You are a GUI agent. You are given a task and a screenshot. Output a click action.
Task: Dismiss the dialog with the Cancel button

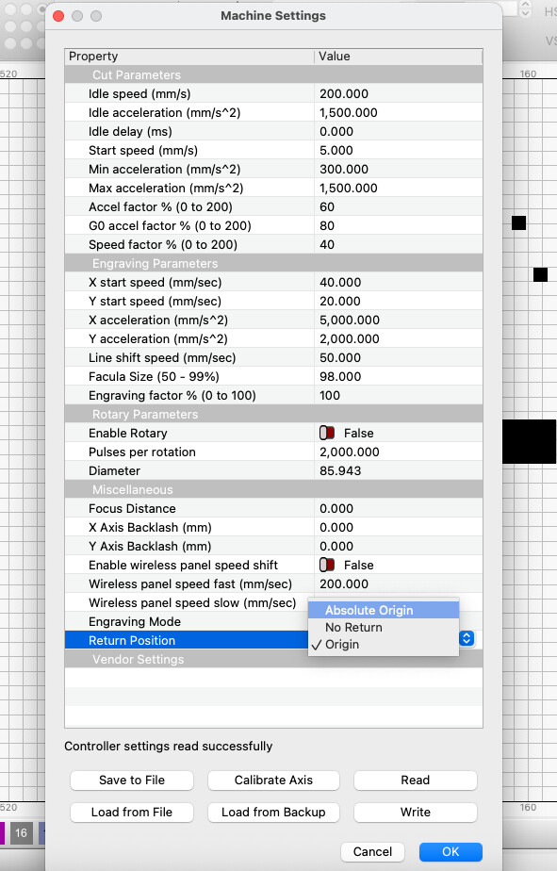click(372, 851)
